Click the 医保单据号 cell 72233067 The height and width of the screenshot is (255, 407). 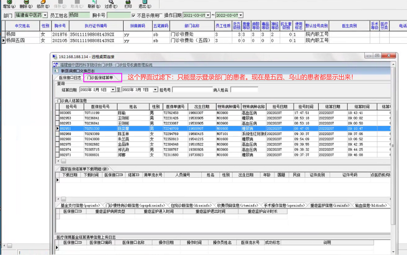pos(175,123)
